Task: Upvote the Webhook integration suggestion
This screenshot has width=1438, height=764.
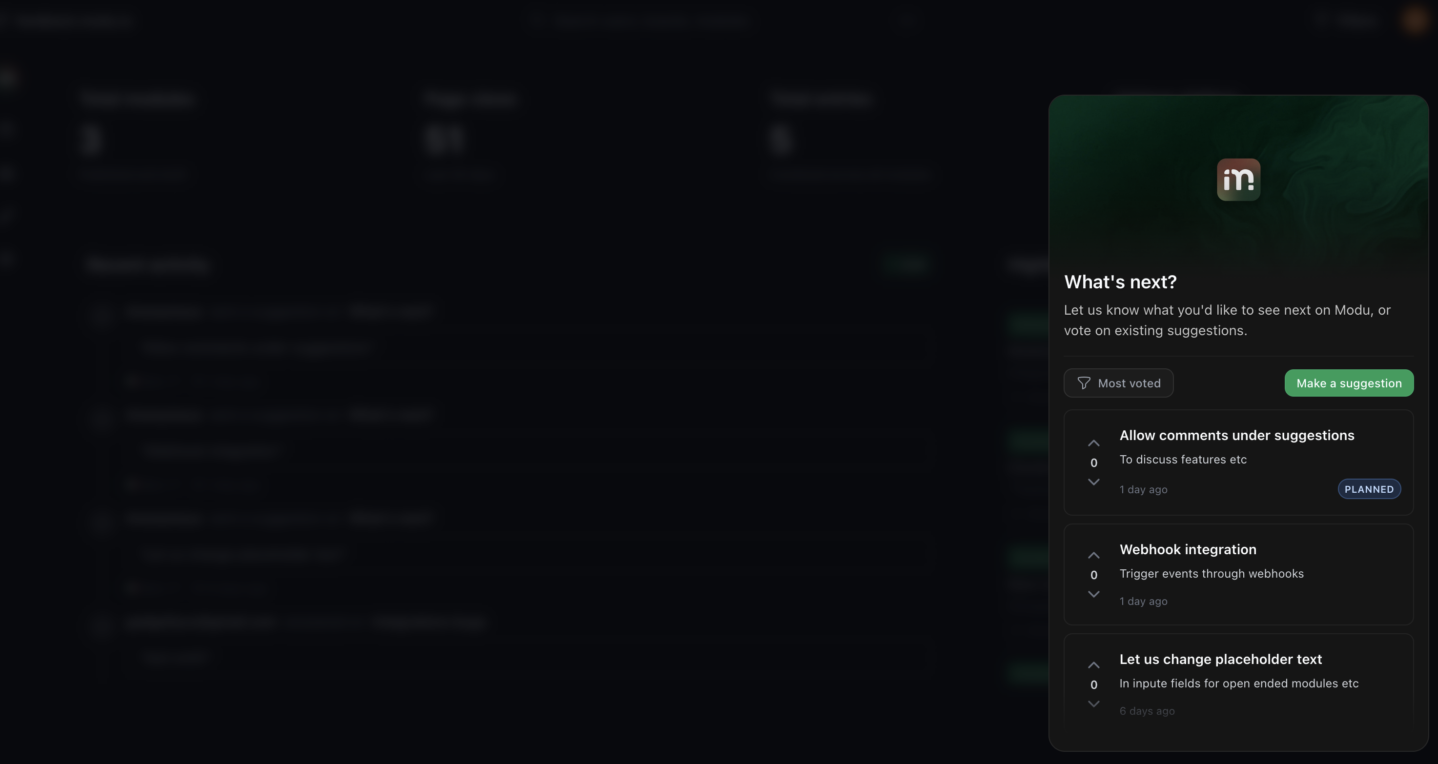Action: [x=1093, y=555]
